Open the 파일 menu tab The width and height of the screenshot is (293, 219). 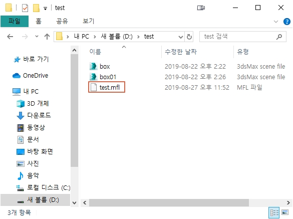click(15, 21)
